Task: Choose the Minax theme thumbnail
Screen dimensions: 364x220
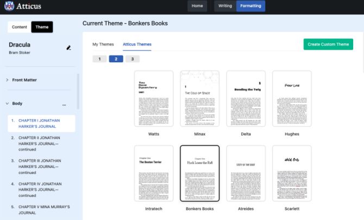Action: [199, 99]
